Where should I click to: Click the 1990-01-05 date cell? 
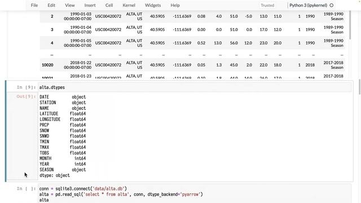(78, 43)
